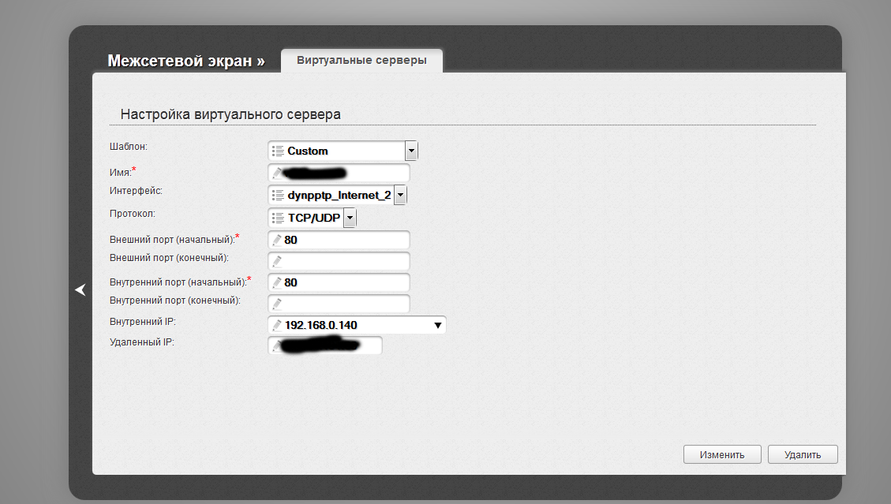Click the pencil icon in Внутренний IP field
Viewport: 891px width, 504px height.
click(x=276, y=325)
